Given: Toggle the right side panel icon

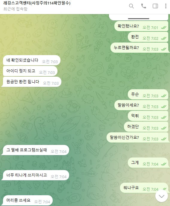Looking at the screenshot, I should pyautogui.click(x=155, y=6).
